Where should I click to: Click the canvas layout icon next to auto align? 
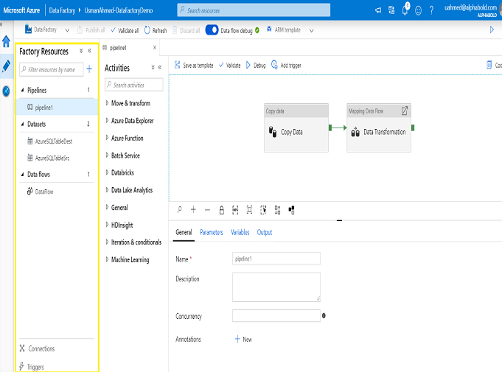point(291,210)
